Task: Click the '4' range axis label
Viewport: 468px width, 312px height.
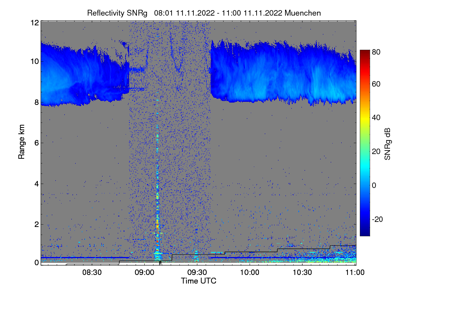Action: 37,183
